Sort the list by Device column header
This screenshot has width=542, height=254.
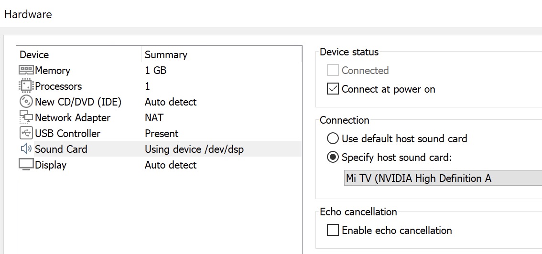click(x=34, y=54)
